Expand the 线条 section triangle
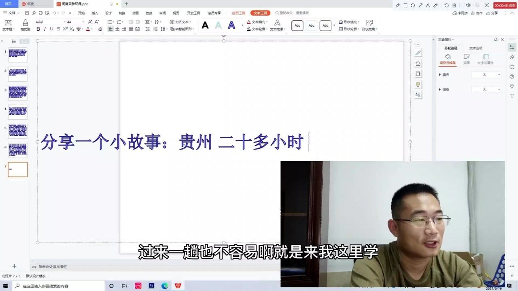This screenshot has height=291, width=518. [x=440, y=89]
